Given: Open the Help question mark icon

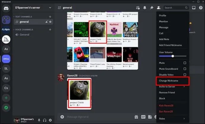Looking at the screenshot, I should [x=201, y=8].
